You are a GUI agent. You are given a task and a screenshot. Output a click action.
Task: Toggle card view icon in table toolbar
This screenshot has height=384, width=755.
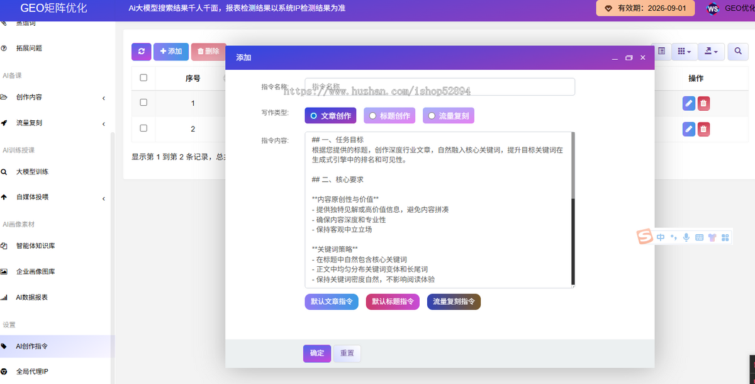pyautogui.click(x=661, y=52)
